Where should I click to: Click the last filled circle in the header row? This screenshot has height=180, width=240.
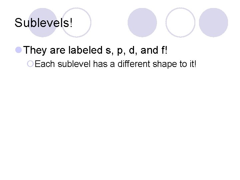click(x=213, y=23)
